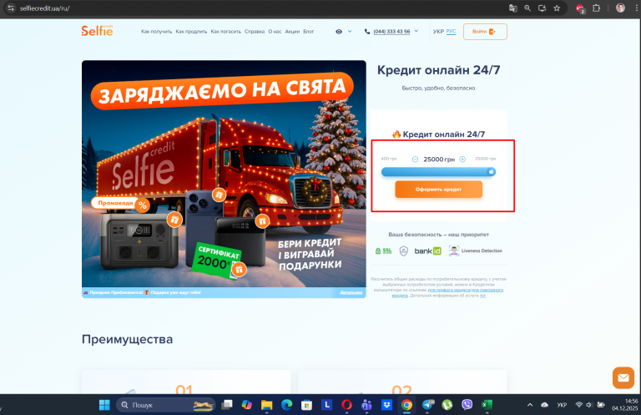Open File Explorer from the taskbar
The width and height of the screenshot is (641, 415).
point(266,405)
